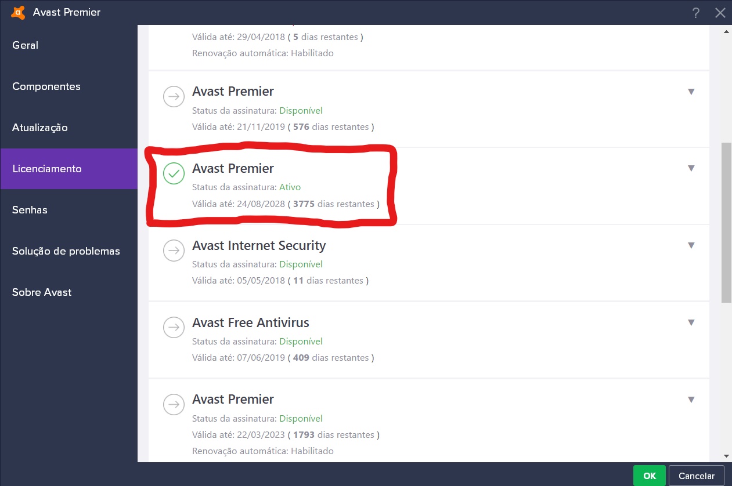The height and width of the screenshot is (486, 732).
Task: Click arrow icon for Avast Premier expiring 22/03/2023
Action: [173, 405]
